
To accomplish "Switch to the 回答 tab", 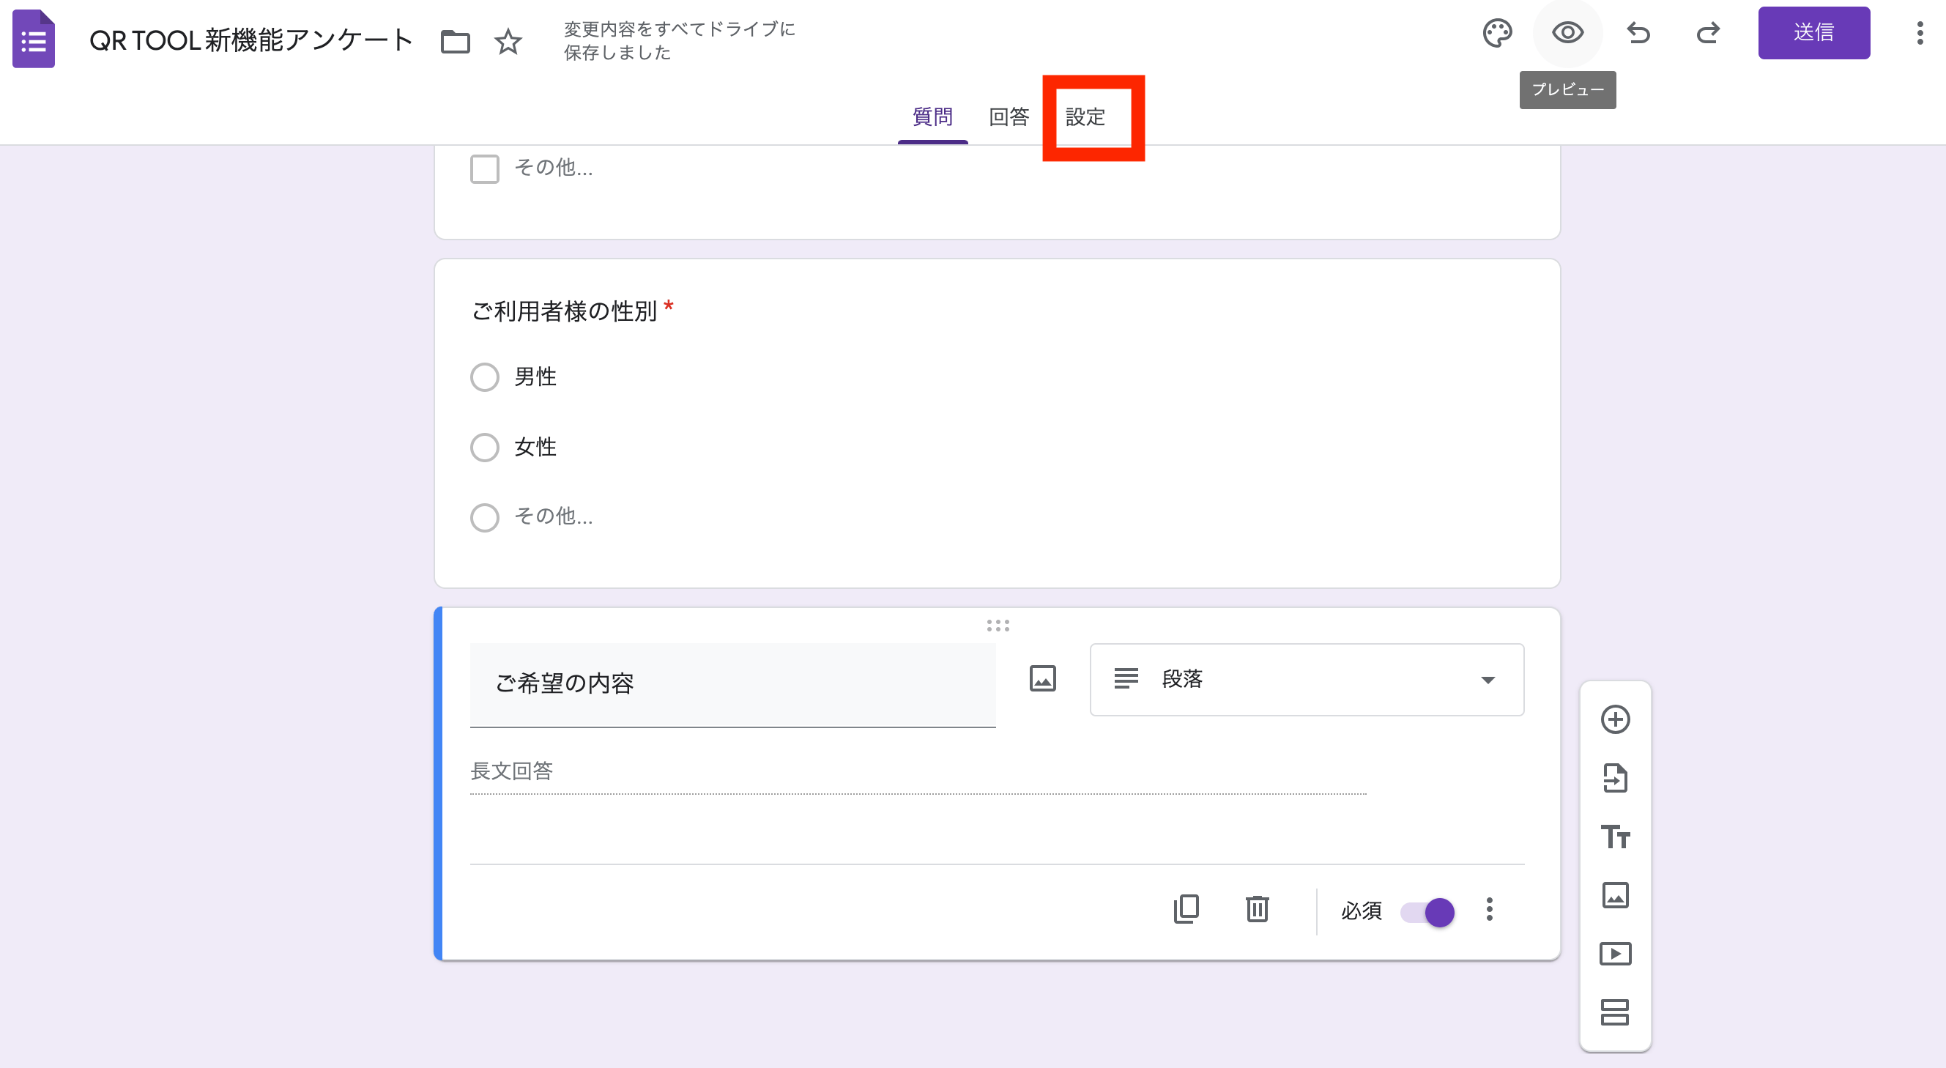I will [1009, 117].
